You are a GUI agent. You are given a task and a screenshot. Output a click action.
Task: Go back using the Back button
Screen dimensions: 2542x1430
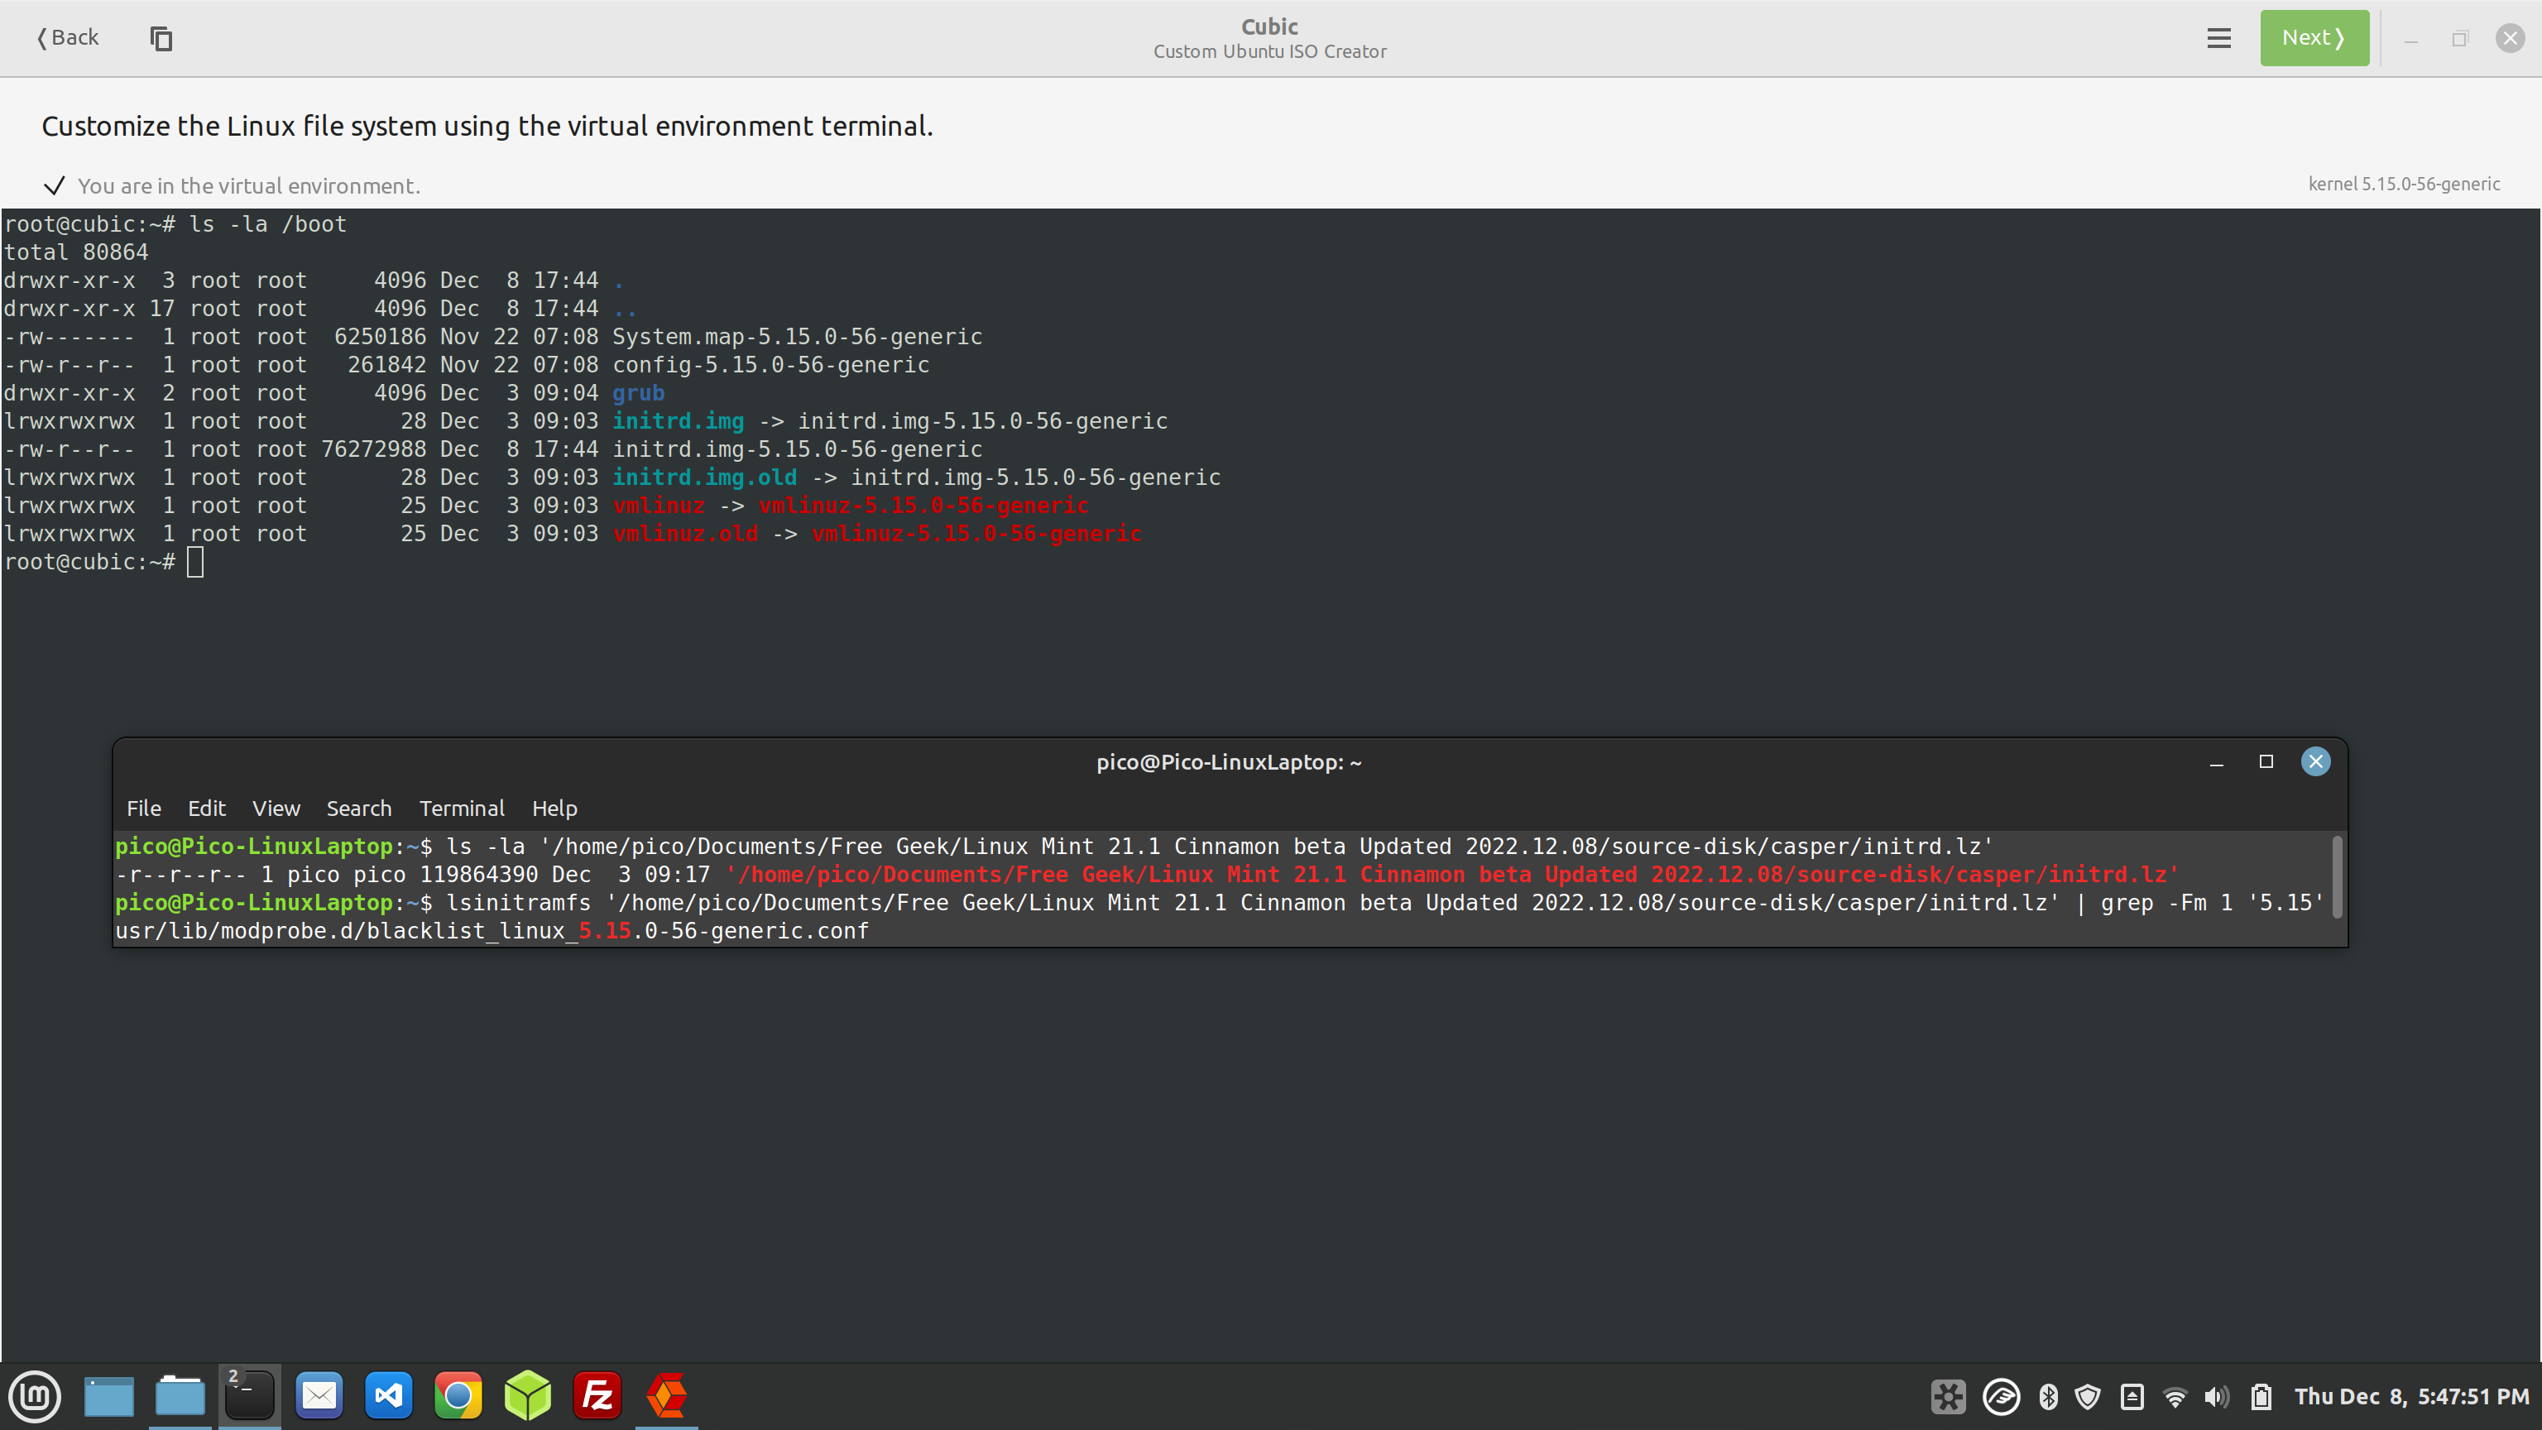pyautogui.click(x=65, y=37)
